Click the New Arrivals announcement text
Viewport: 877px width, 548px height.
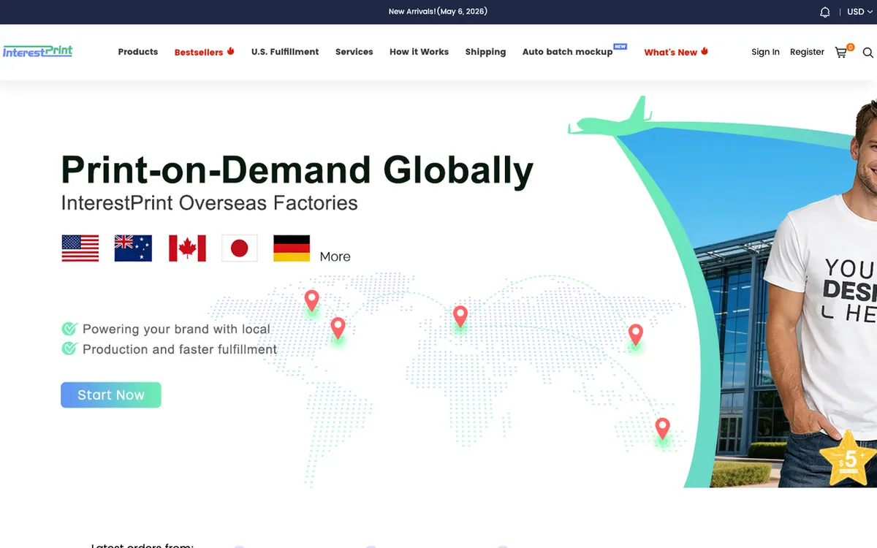click(x=438, y=12)
